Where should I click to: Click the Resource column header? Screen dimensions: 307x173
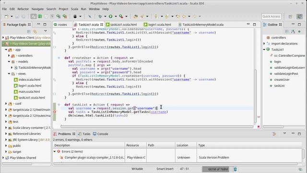[x=135, y=145]
